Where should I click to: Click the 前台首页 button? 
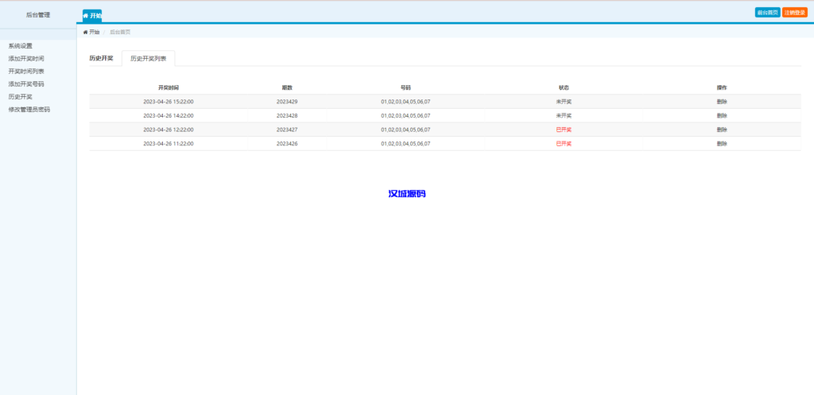(x=767, y=13)
